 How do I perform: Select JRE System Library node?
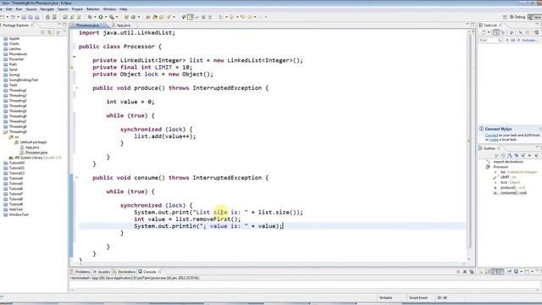(x=35, y=158)
